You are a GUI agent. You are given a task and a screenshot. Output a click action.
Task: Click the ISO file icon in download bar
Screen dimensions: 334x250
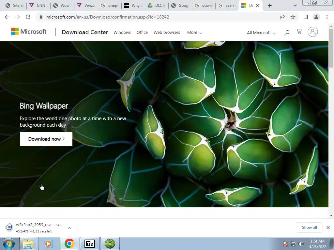9,227
